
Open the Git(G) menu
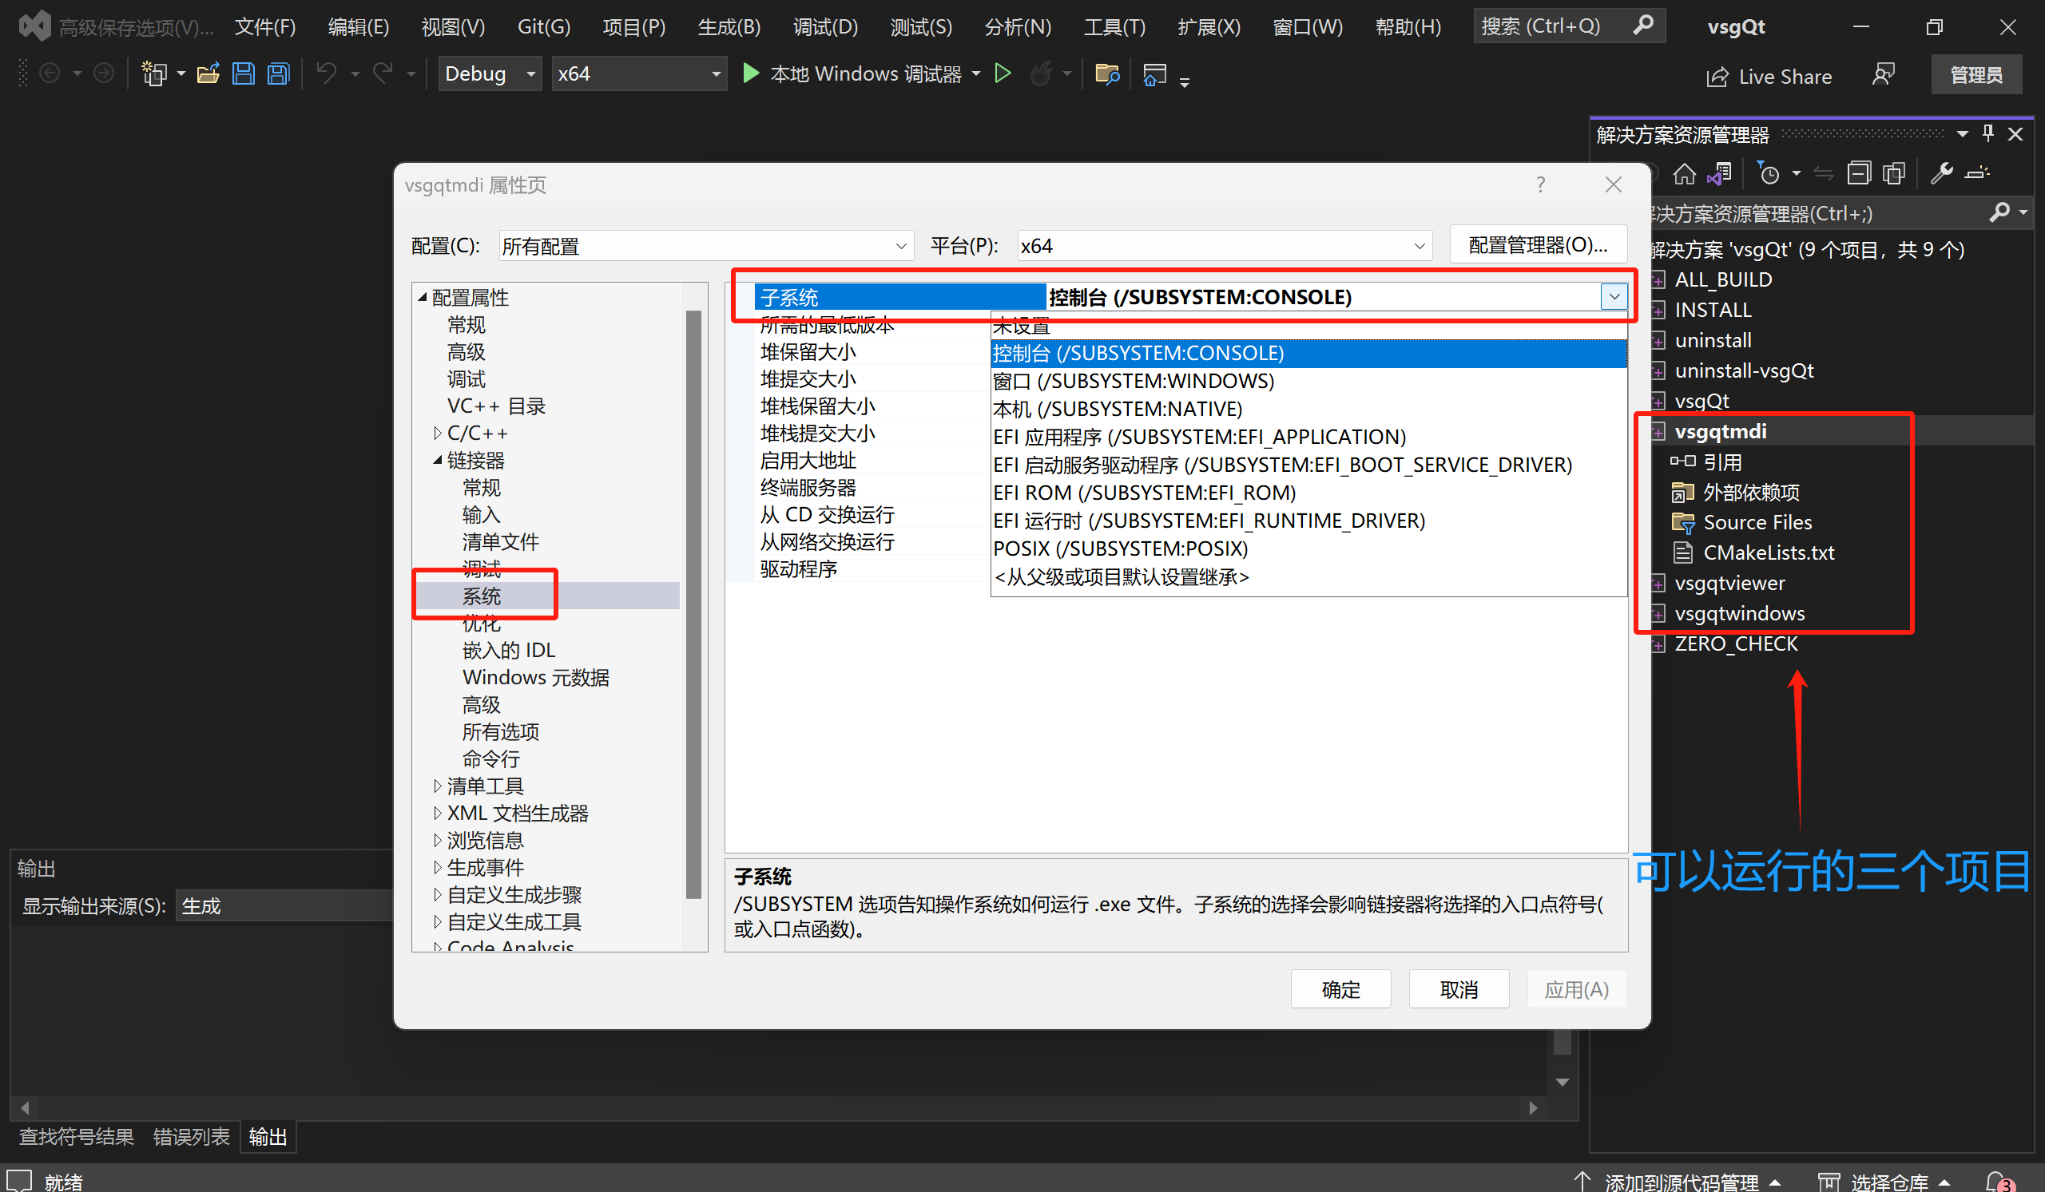pos(543,26)
